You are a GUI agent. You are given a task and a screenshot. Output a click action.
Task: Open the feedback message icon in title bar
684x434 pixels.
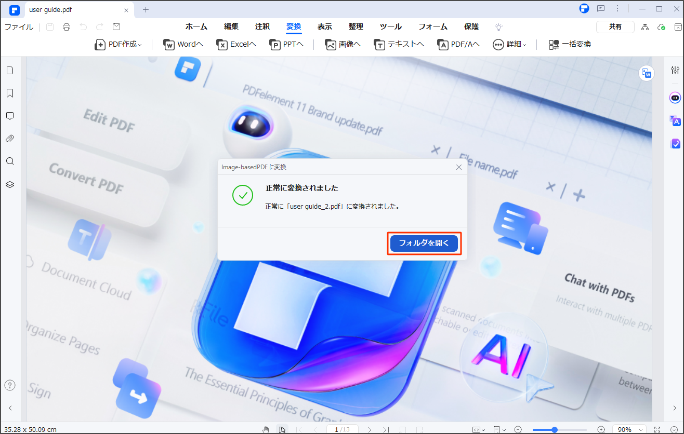point(601,8)
